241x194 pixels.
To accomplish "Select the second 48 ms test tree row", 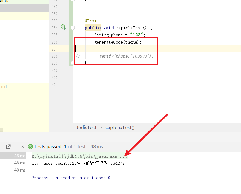I will coord(13,163).
